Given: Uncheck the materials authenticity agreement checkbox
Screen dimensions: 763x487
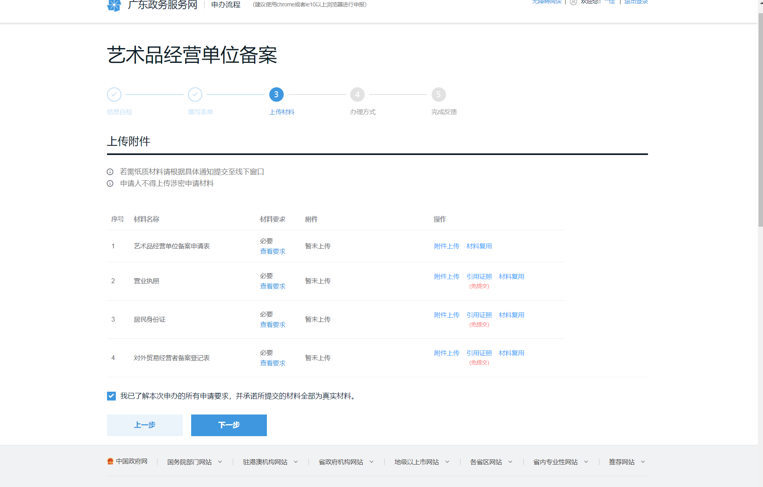Looking at the screenshot, I should click(111, 396).
